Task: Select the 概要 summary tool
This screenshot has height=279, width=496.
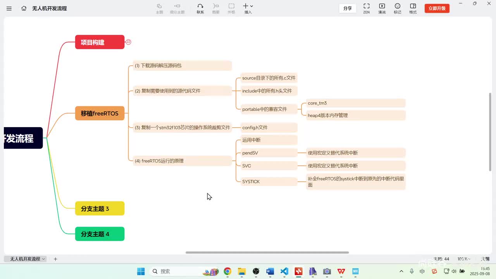Action: 216,9
